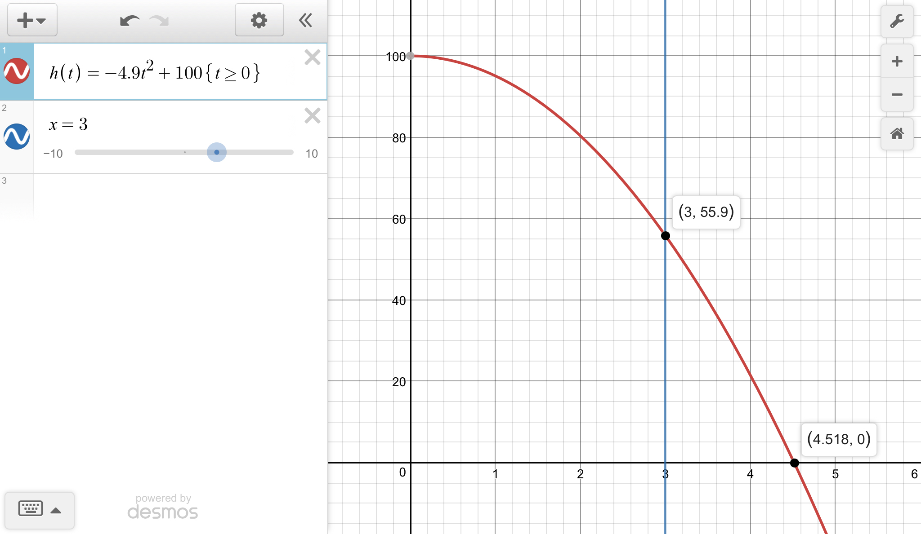Viewport: 921px width, 534px height.
Task: Toggle visibility of the red h(t) curve
Action: [17, 71]
